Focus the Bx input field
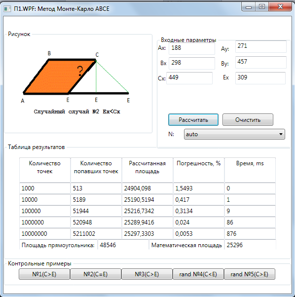The height and width of the screenshot is (297, 295). (x=192, y=63)
